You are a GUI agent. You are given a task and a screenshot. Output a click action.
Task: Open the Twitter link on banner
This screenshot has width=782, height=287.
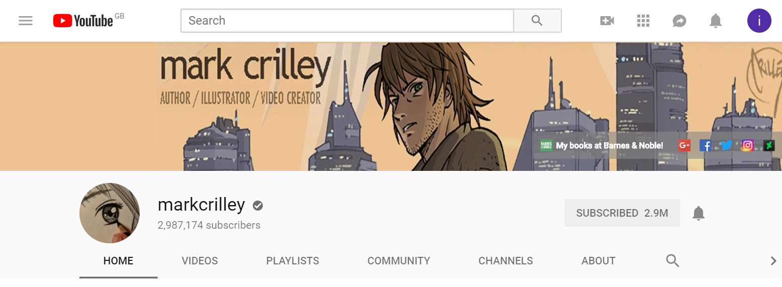coord(726,145)
